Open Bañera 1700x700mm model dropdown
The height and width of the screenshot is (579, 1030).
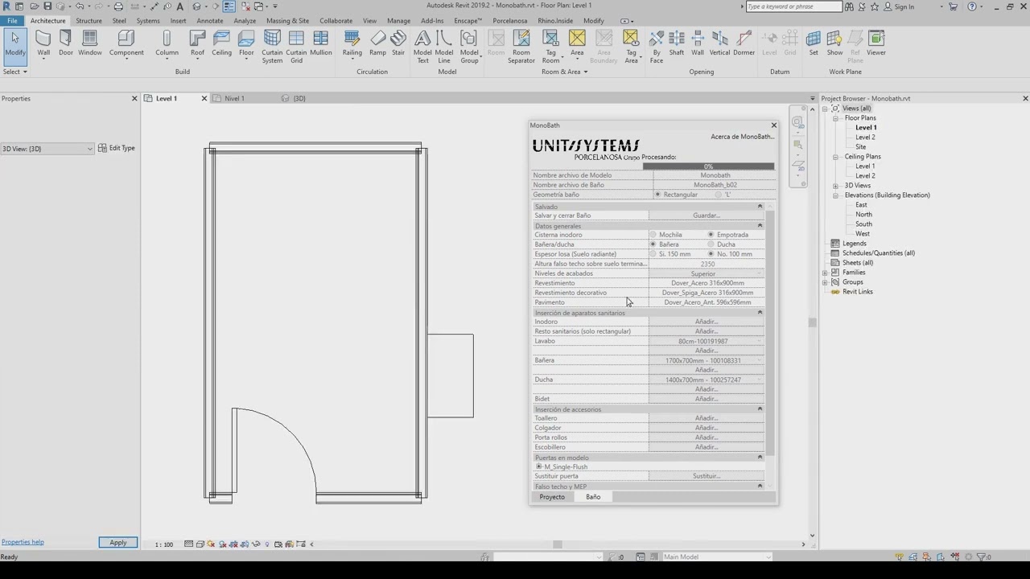tap(707, 360)
